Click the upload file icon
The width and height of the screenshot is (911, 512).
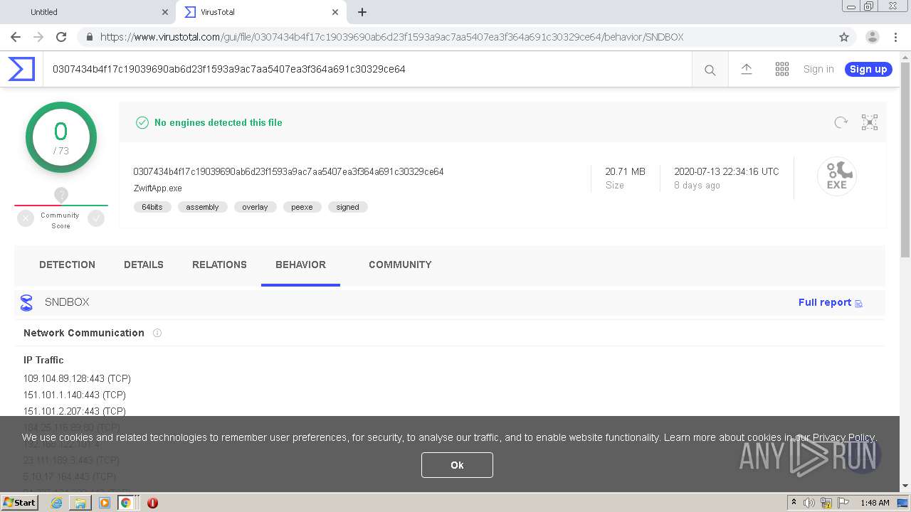[x=746, y=69]
